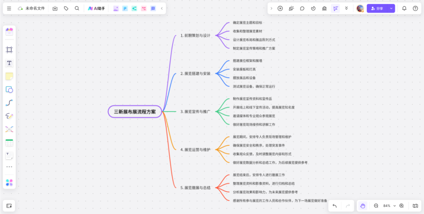This screenshot has height=214, width=424.
Task: Open the 84% zoom level dropdown
Action: [x=389, y=206]
